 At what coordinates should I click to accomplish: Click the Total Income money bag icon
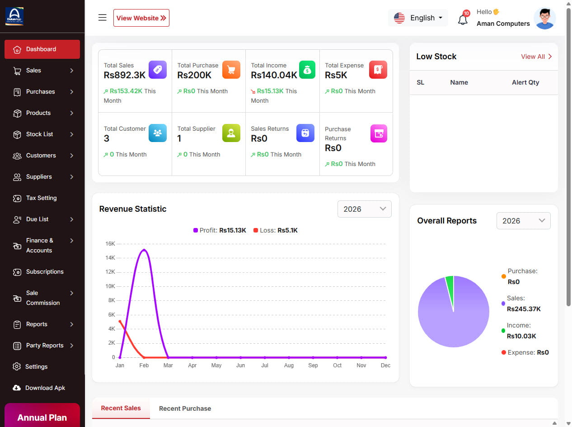(x=307, y=70)
